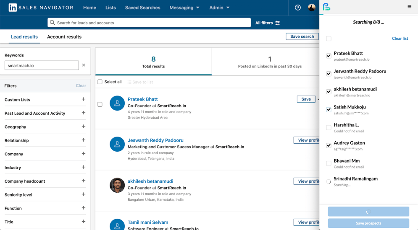This screenshot has height=230, width=418.
Task: Open Lists in navigation bar
Action: tap(110, 8)
